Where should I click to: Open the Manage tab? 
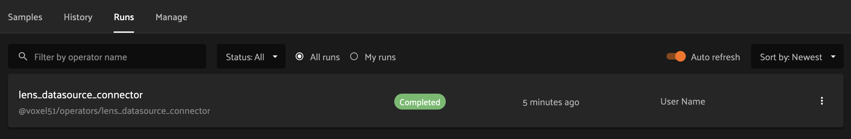tap(172, 17)
